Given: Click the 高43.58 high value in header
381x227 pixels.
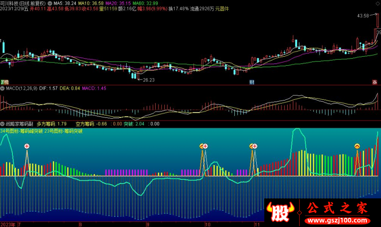Looking at the screenshot, I should point(55,9).
